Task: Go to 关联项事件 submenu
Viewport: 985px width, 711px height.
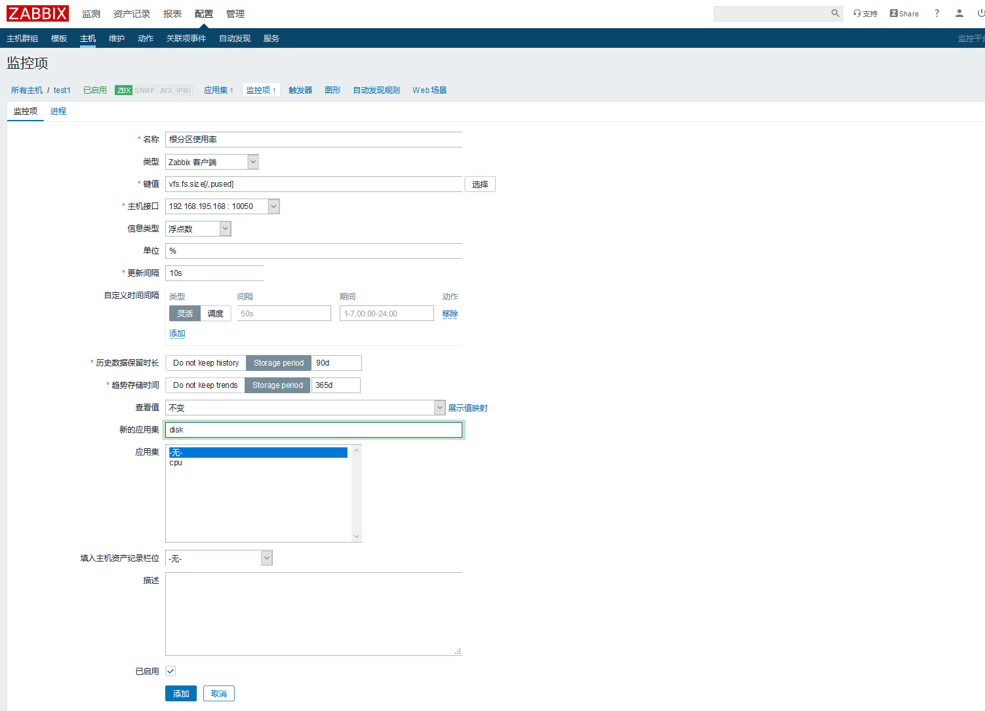Action: coord(186,39)
